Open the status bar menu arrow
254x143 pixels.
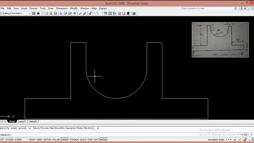pyautogui.click(x=250, y=140)
